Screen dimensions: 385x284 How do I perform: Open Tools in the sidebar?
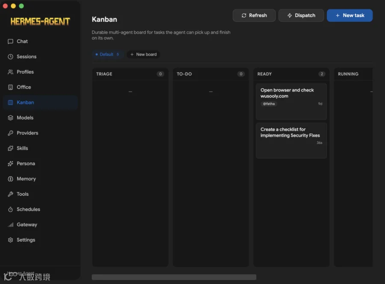click(x=40, y=194)
